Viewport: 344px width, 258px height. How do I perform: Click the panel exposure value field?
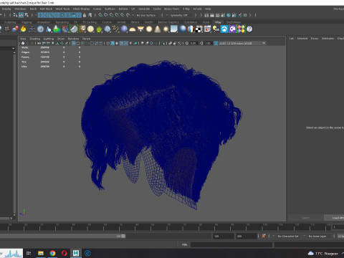tap(193, 43)
